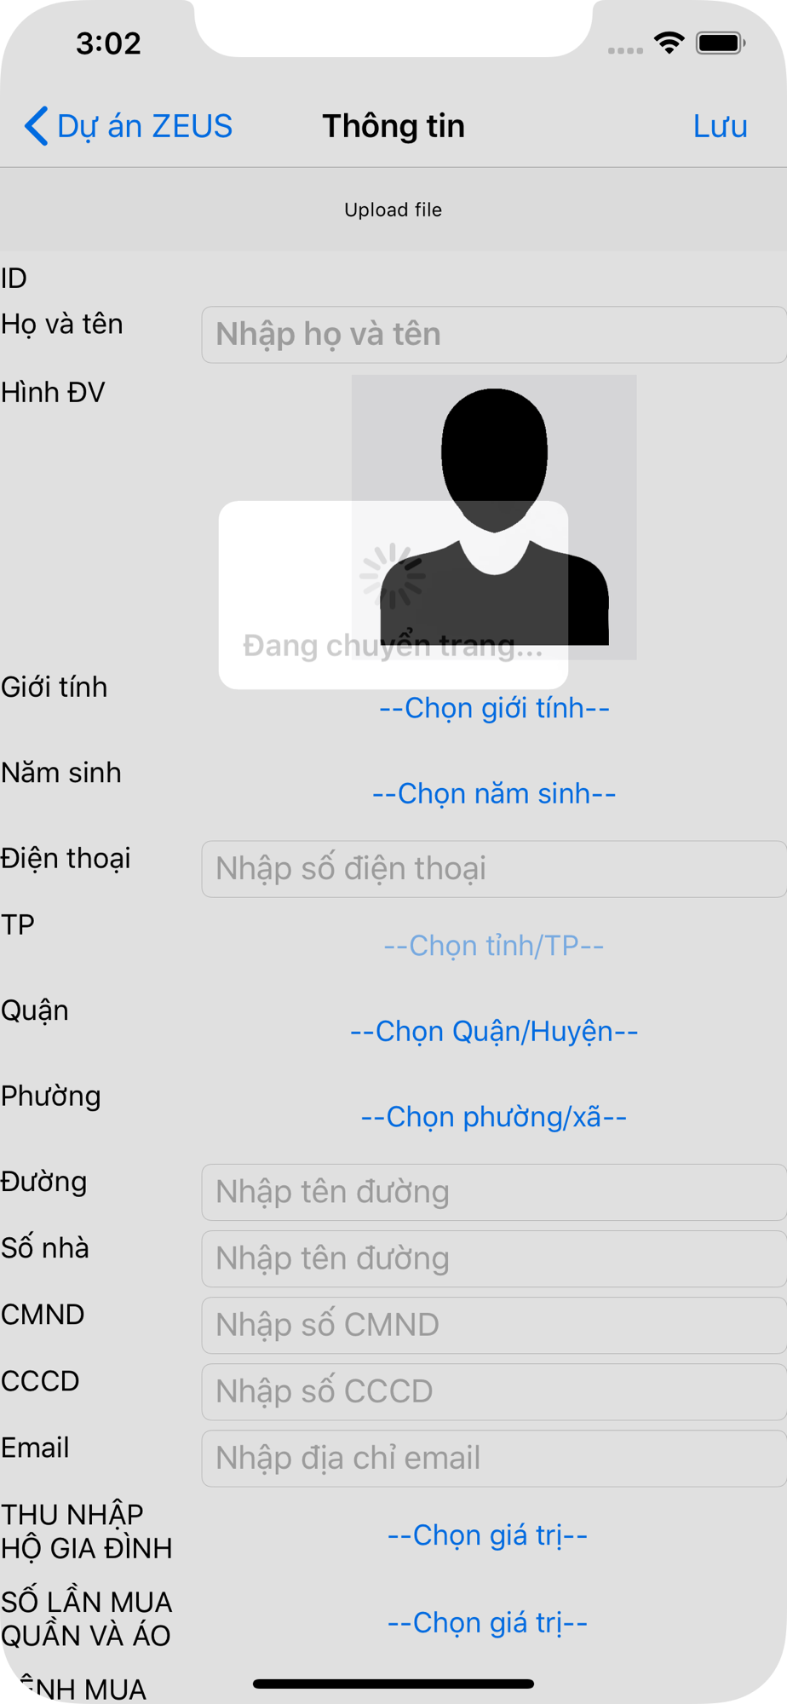Choose value for SỐ LẦN MUA QUẦN VÀ ÁO
This screenshot has width=787, height=1704.
point(487,1622)
